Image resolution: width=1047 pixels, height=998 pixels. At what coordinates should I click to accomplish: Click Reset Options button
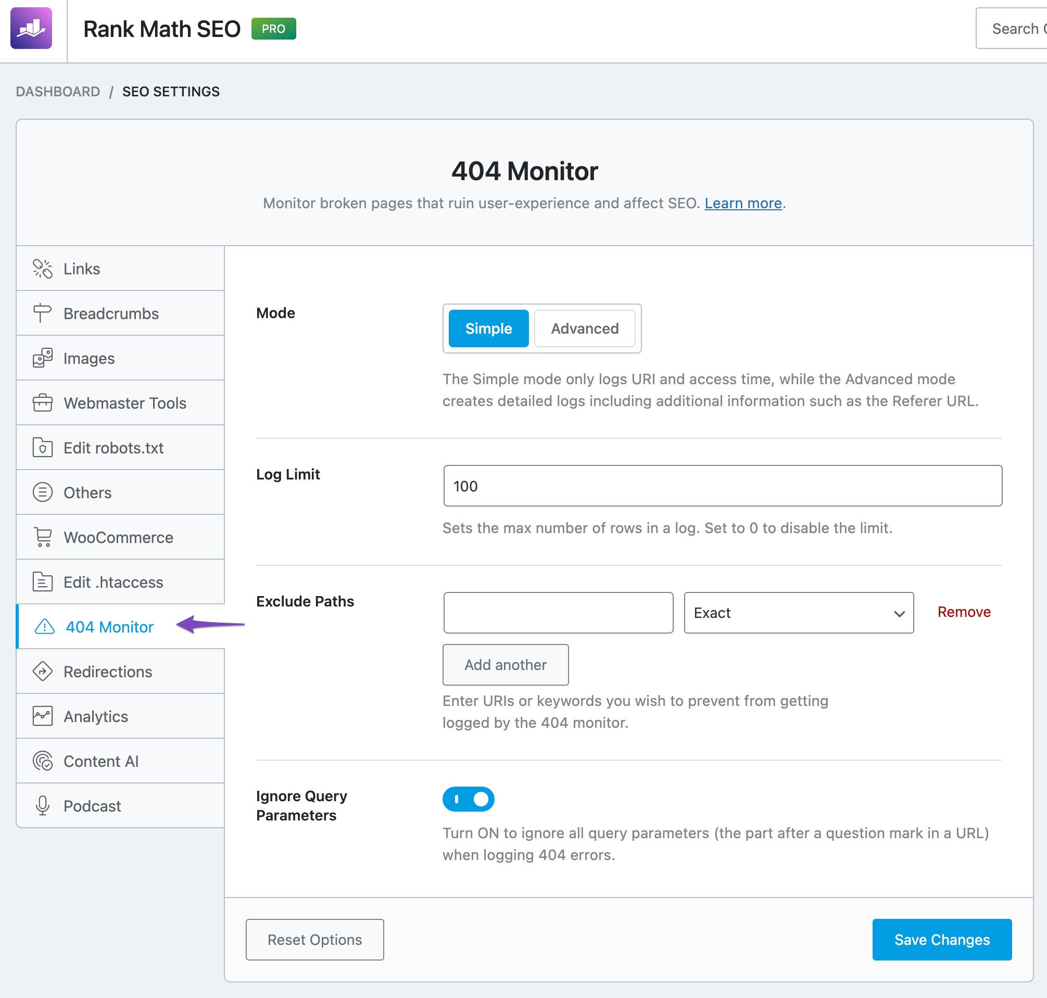coord(315,939)
